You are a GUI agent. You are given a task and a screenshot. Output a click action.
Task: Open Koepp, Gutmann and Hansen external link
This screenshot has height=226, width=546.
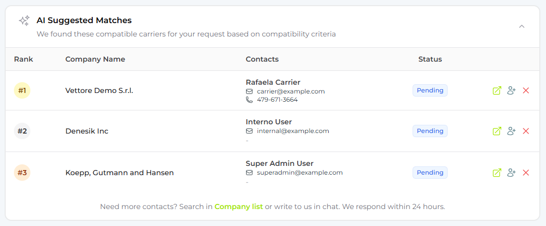click(x=497, y=173)
